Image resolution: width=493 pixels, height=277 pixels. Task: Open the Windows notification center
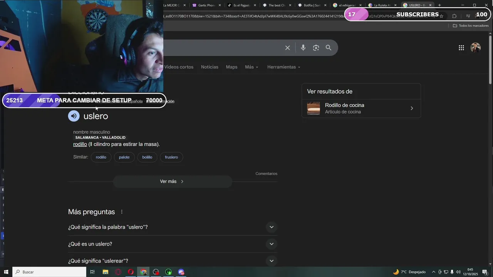pyautogui.click(x=485, y=272)
